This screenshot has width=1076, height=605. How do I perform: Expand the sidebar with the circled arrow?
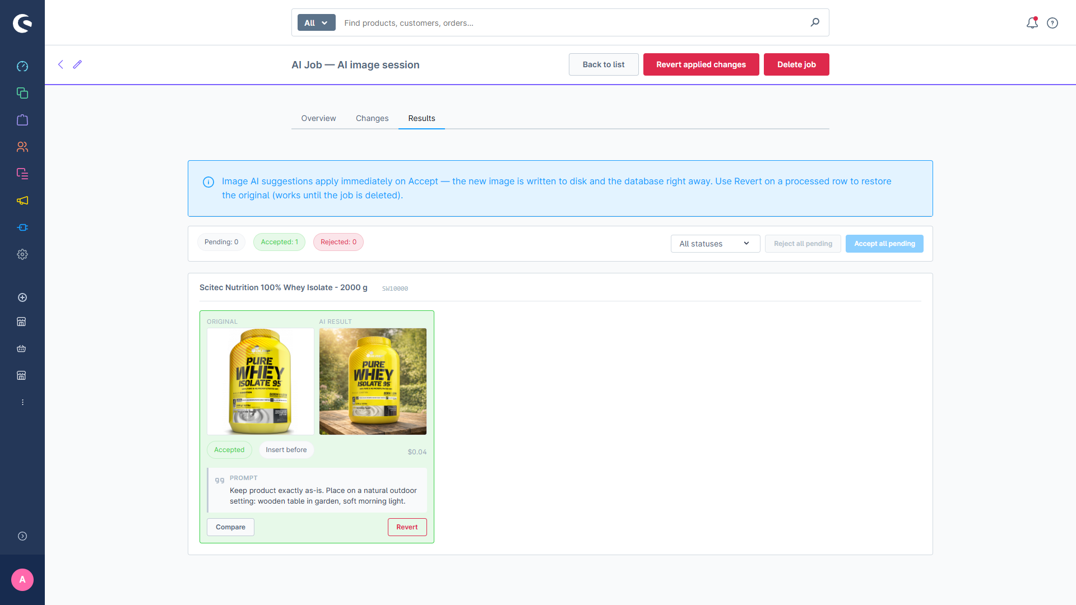pos(22,536)
